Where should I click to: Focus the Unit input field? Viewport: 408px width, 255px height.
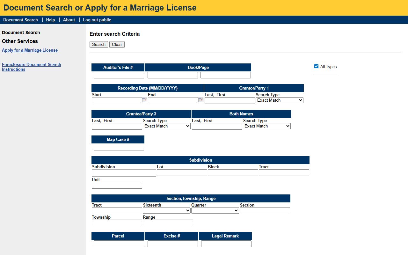[x=117, y=186]
